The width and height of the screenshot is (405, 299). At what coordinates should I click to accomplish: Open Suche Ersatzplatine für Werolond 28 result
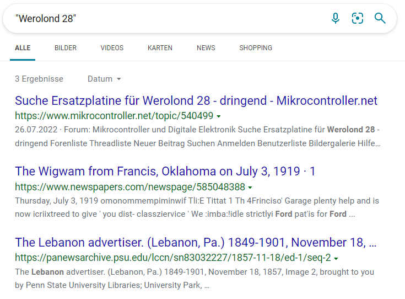[196, 100]
